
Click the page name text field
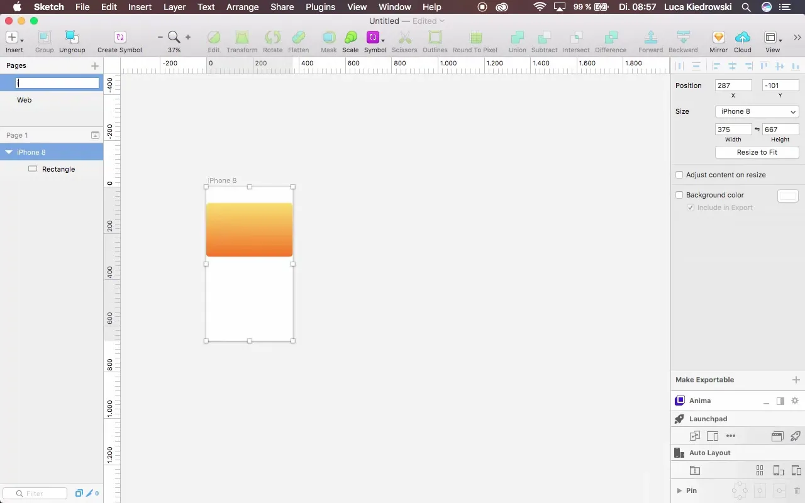pyautogui.click(x=57, y=83)
